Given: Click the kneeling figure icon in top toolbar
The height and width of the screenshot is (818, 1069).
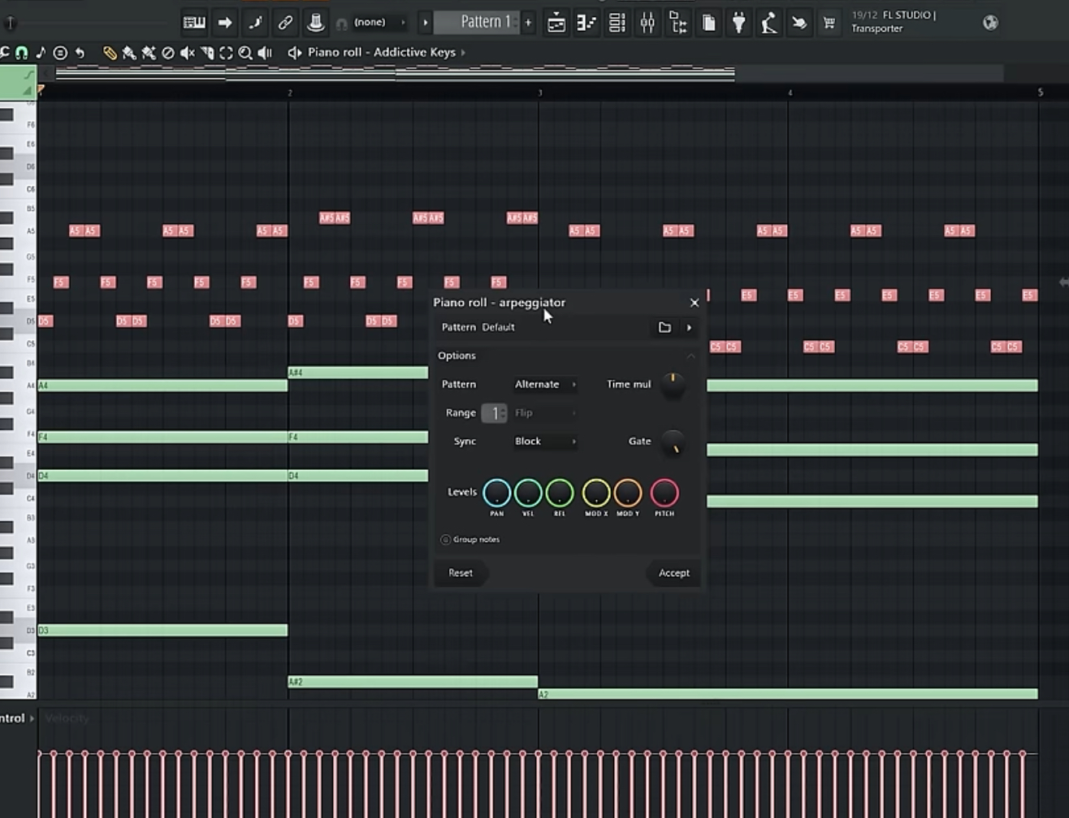Looking at the screenshot, I should coord(768,23).
